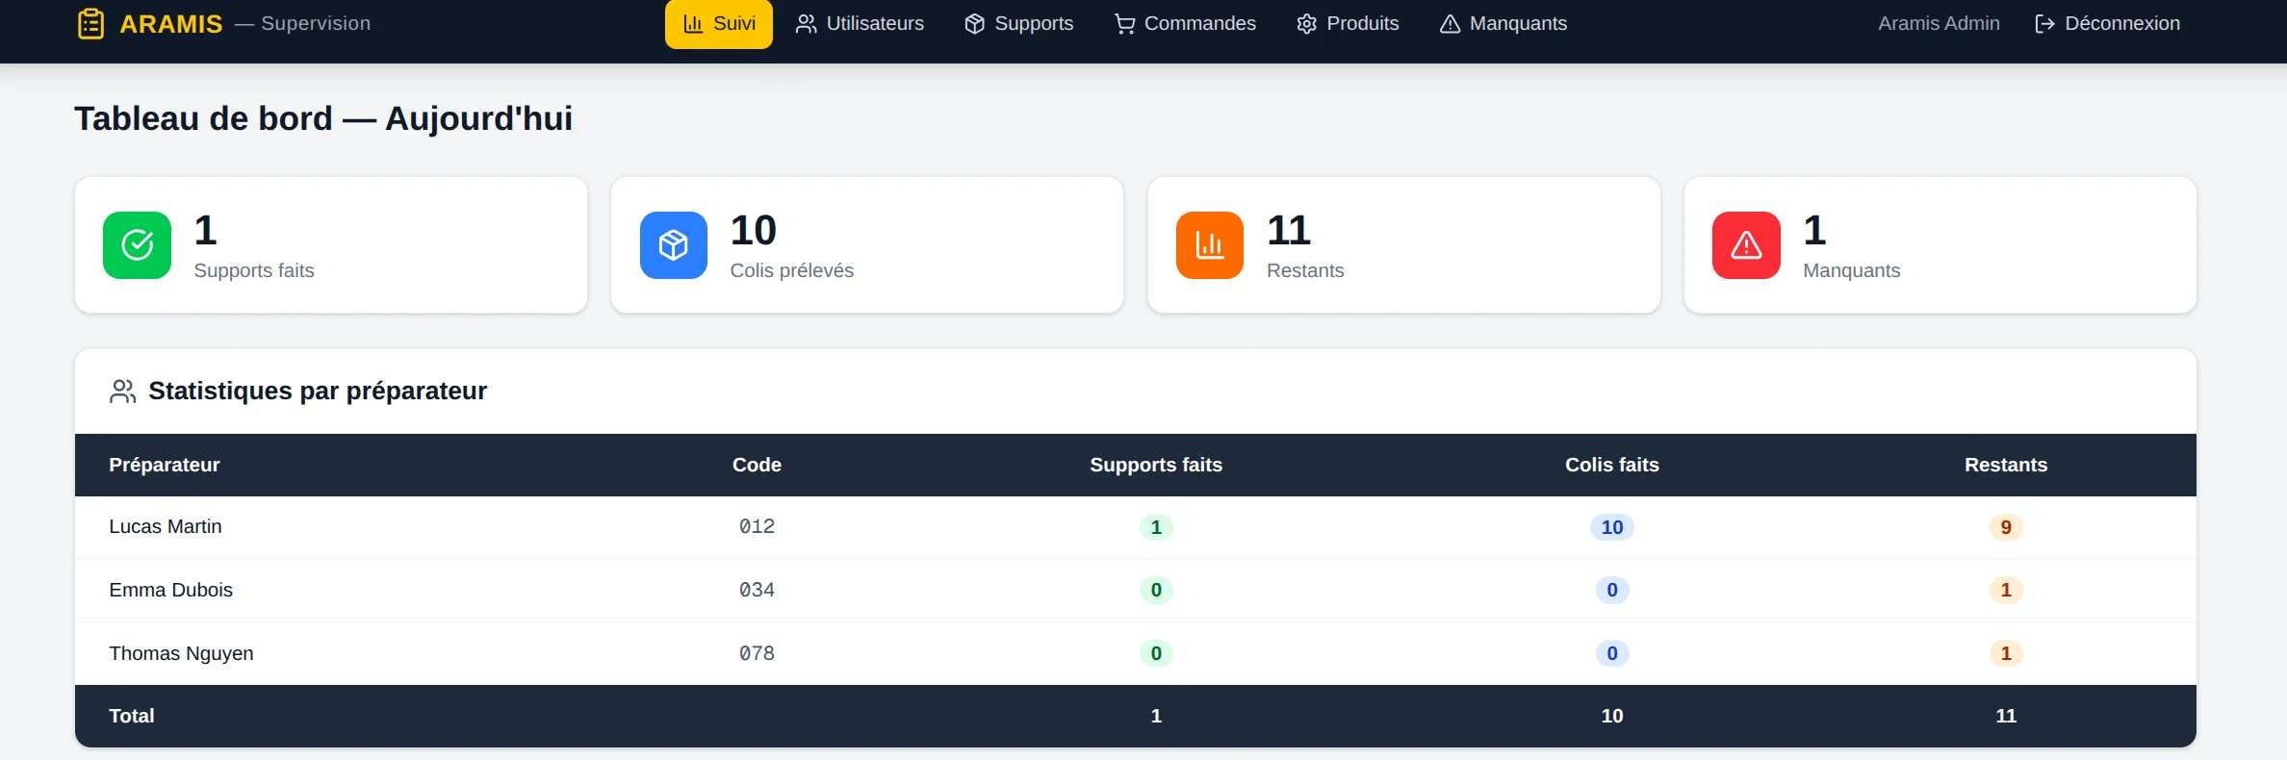Click the green Supports faits check icon
Image resolution: width=2287 pixels, height=760 pixels.
click(137, 245)
